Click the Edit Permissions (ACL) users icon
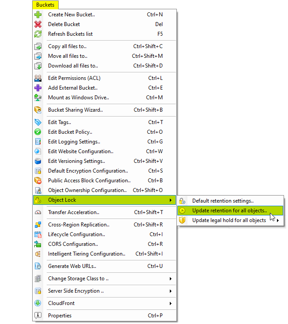 coord(38,78)
